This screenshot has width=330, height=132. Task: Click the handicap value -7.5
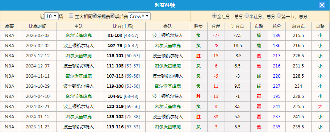238,36
